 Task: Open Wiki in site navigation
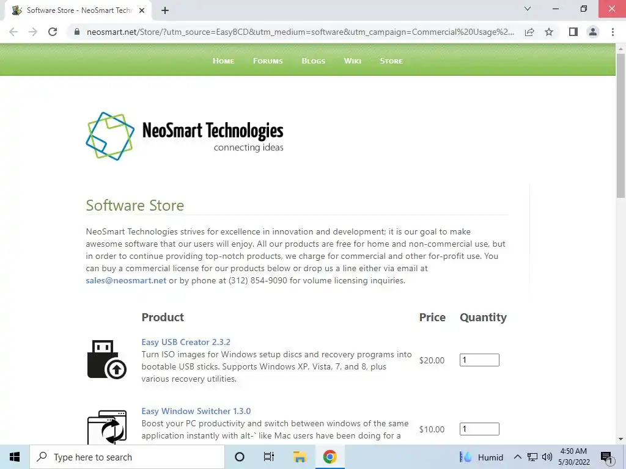[353, 60]
